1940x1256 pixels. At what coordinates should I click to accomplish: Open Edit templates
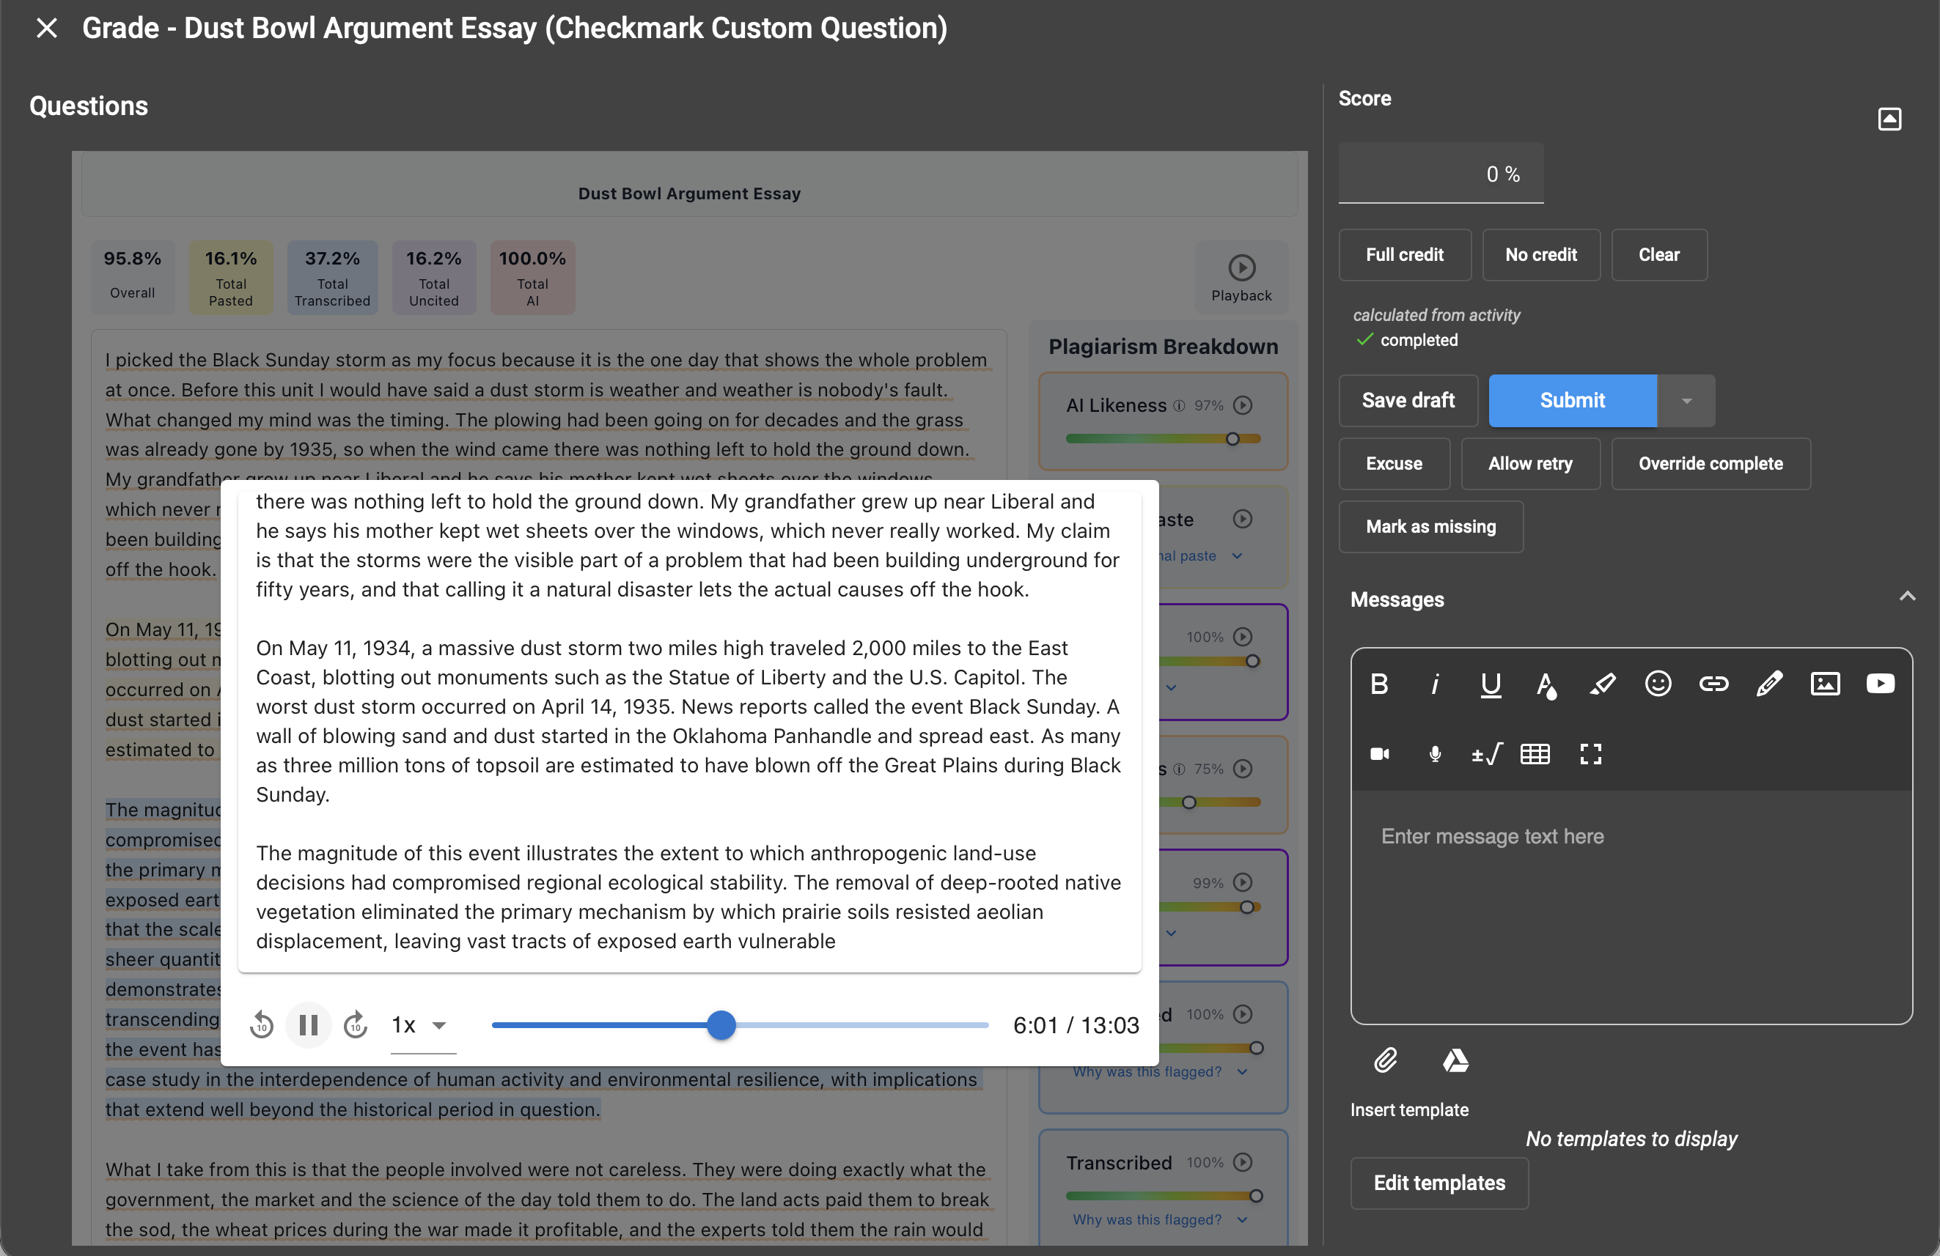click(1439, 1183)
